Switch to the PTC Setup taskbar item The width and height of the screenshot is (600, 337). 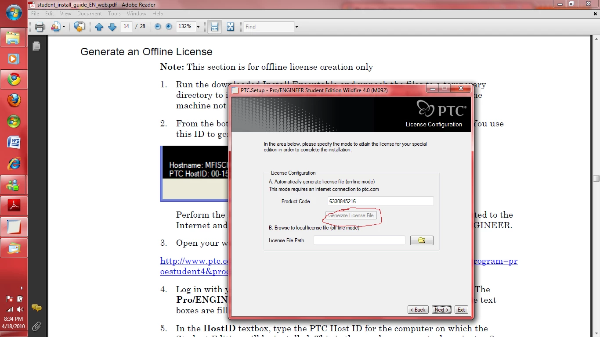(x=14, y=227)
